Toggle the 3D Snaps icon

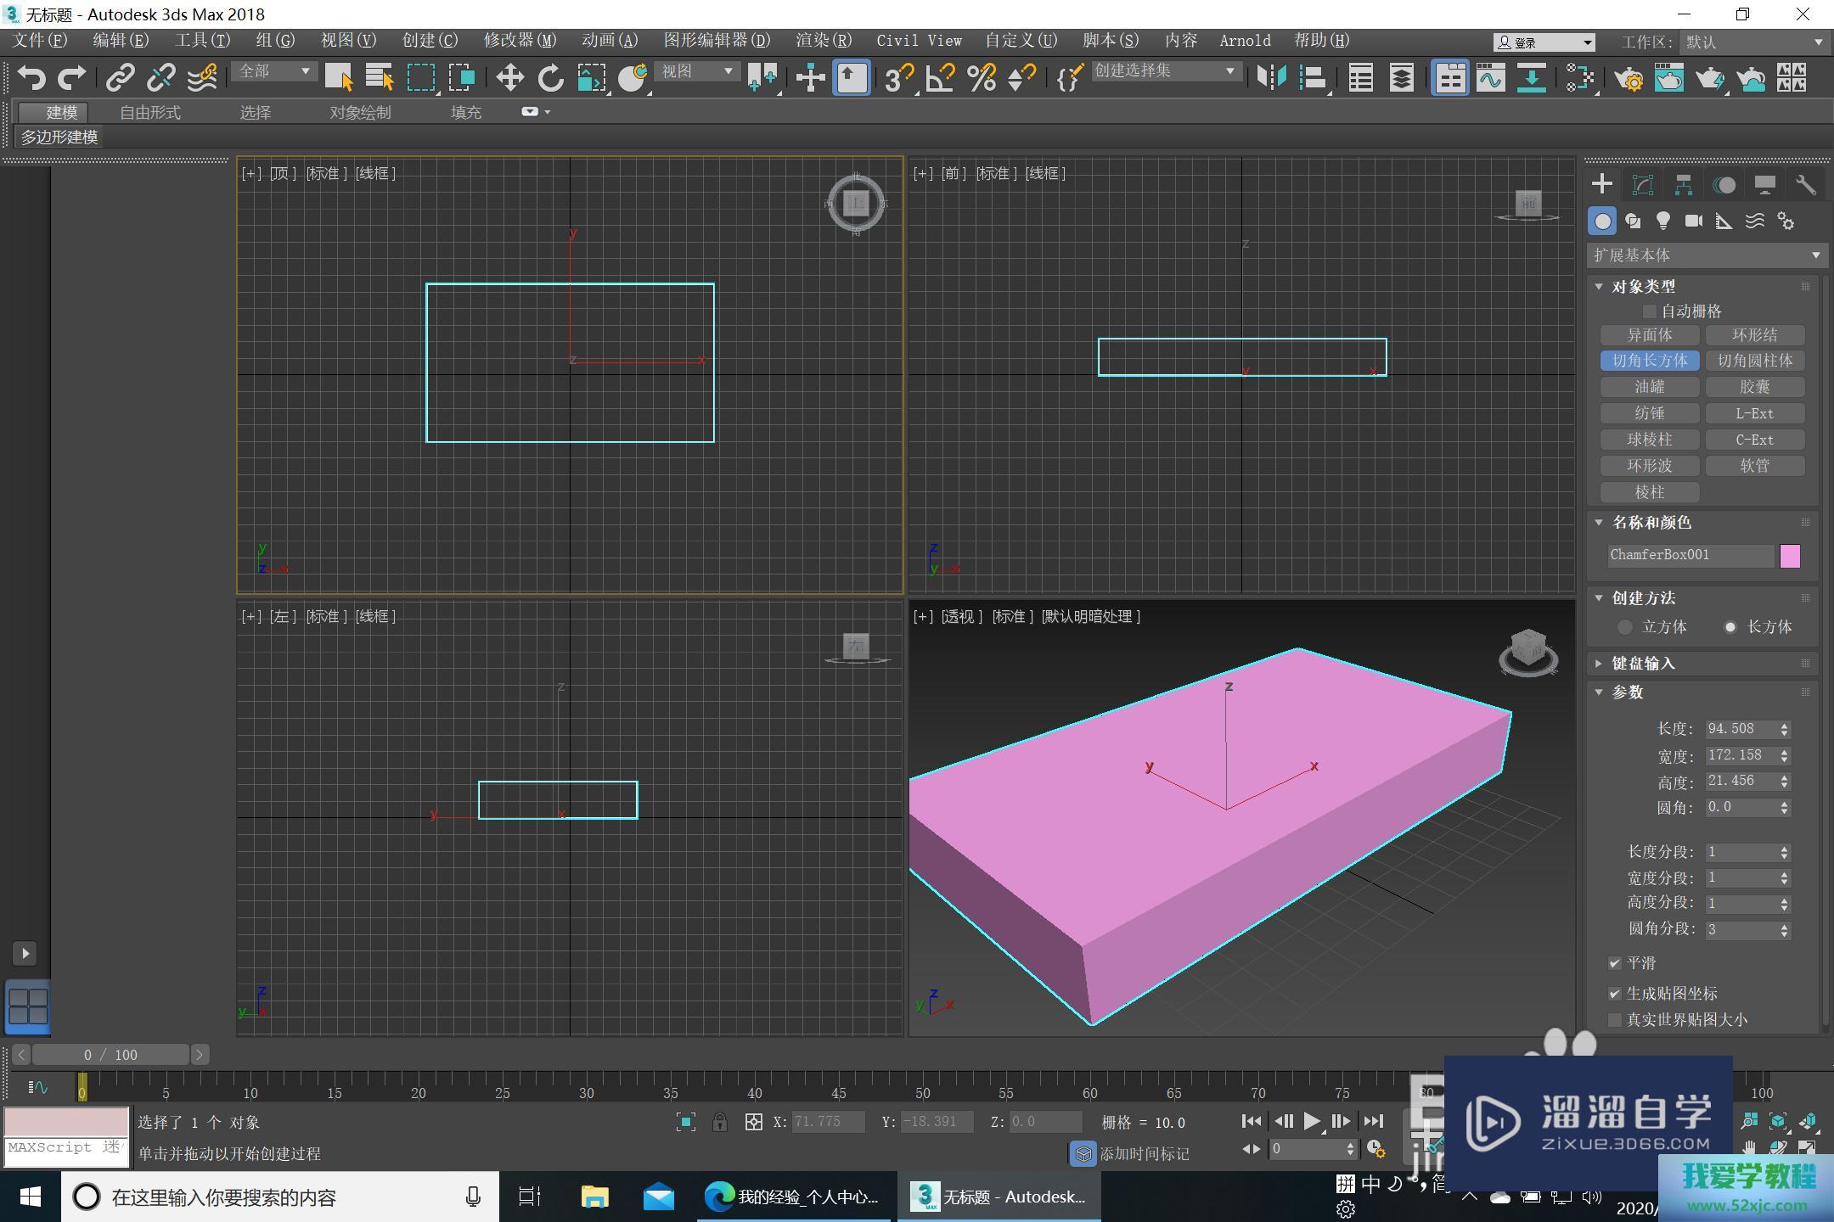click(x=897, y=78)
